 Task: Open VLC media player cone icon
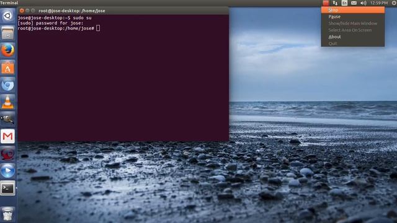coord(7,102)
